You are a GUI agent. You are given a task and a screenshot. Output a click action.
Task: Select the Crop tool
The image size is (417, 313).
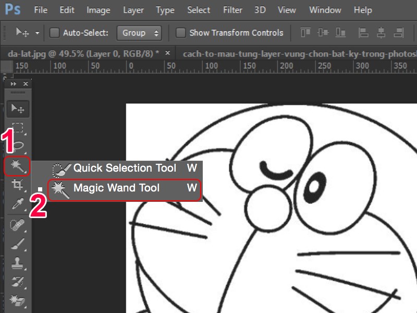coord(18,185)
